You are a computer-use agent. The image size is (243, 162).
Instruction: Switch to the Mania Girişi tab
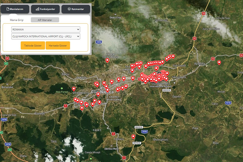pyautogui.click(x=17, y=20)
